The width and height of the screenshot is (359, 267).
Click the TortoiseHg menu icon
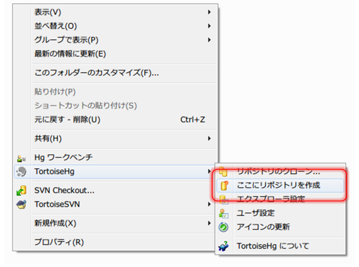(x=22, y=172)
